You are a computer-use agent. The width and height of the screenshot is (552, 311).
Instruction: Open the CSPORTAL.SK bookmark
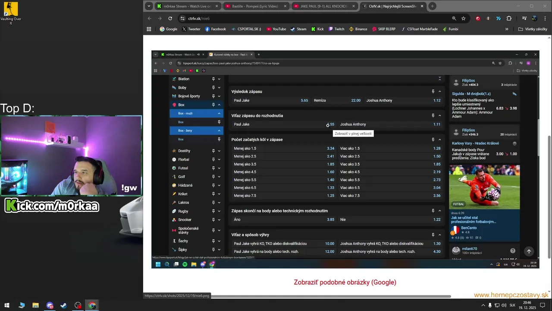(x=245, y=29)
